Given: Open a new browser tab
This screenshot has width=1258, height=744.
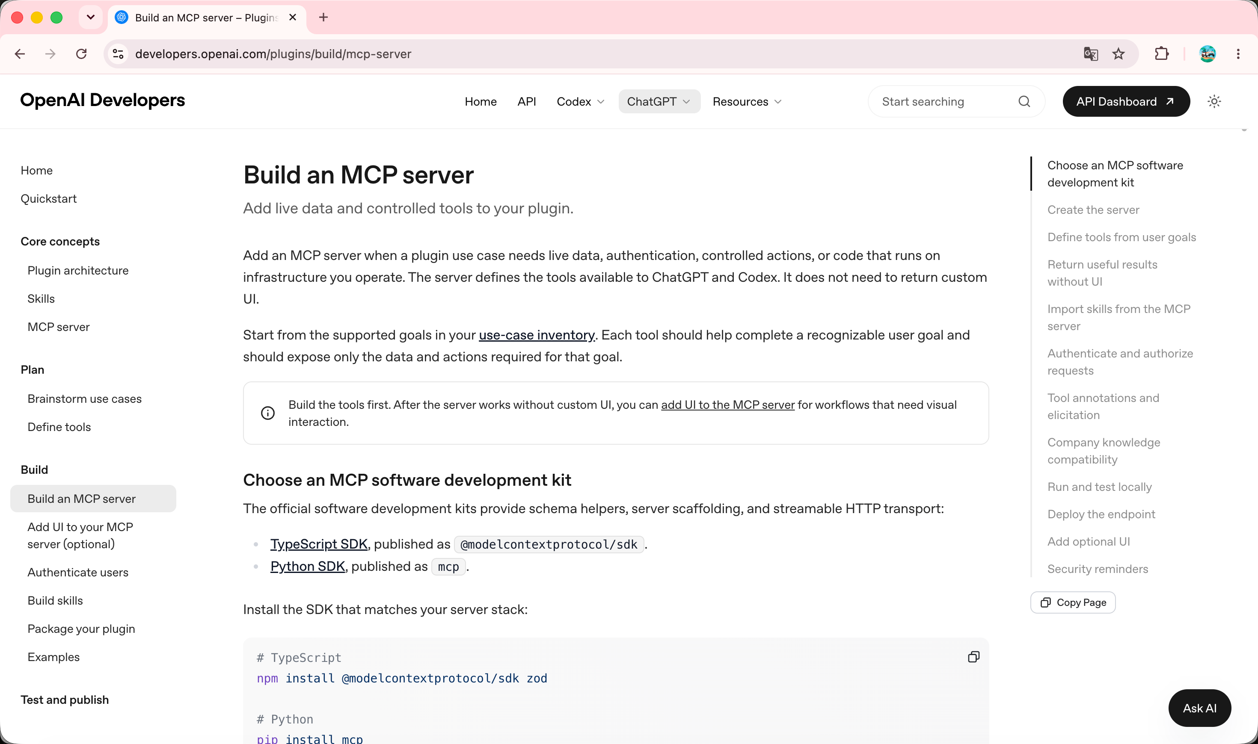Looking at the screenshot, I should click(x=323, y=18).
